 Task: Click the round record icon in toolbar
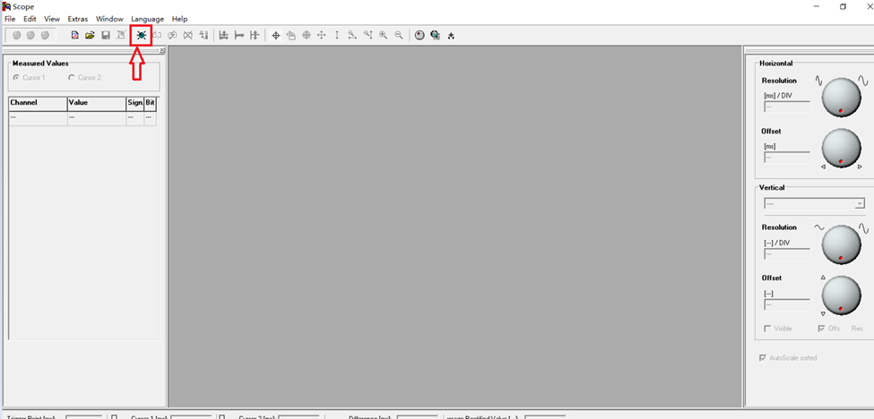[420, 36]
